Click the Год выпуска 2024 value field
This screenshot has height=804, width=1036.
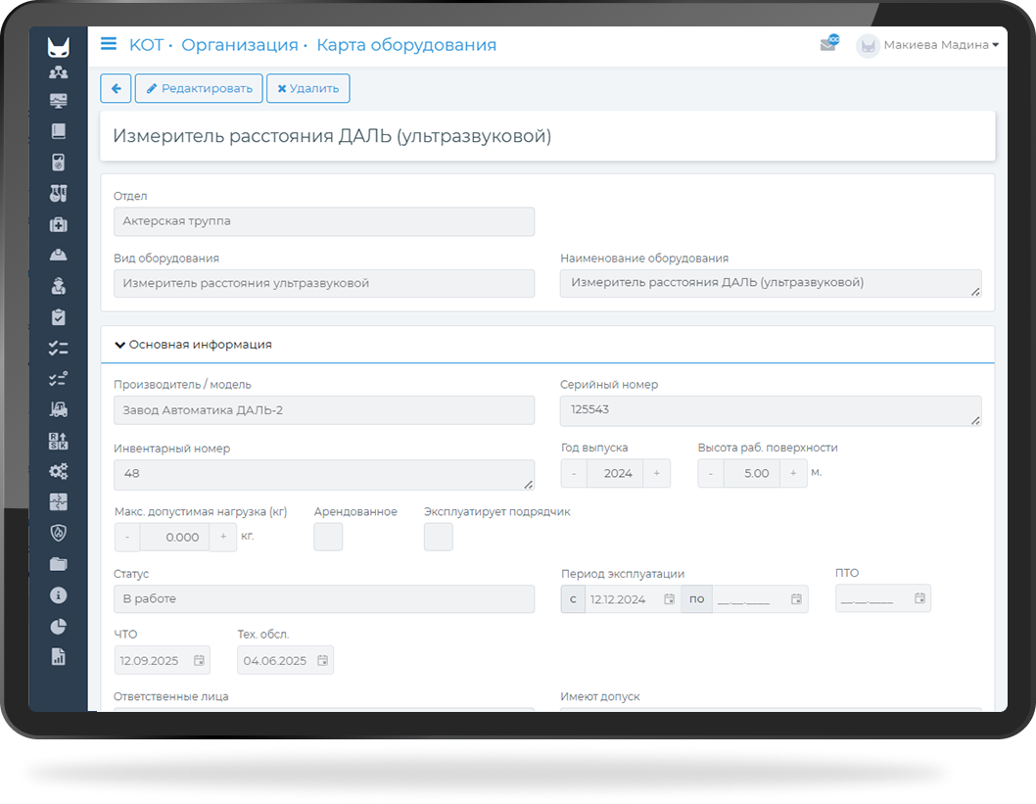615,474
